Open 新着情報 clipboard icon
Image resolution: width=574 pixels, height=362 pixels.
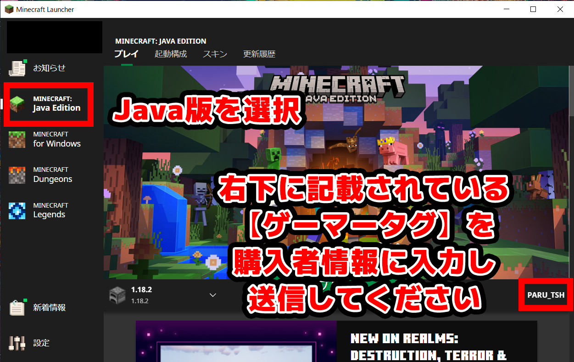click(x=17, y=307)
